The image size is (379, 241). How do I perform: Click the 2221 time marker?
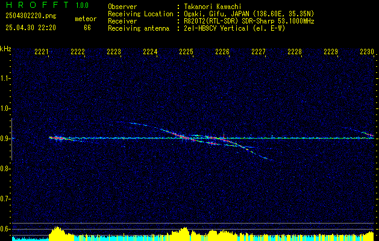coord(42,52)
